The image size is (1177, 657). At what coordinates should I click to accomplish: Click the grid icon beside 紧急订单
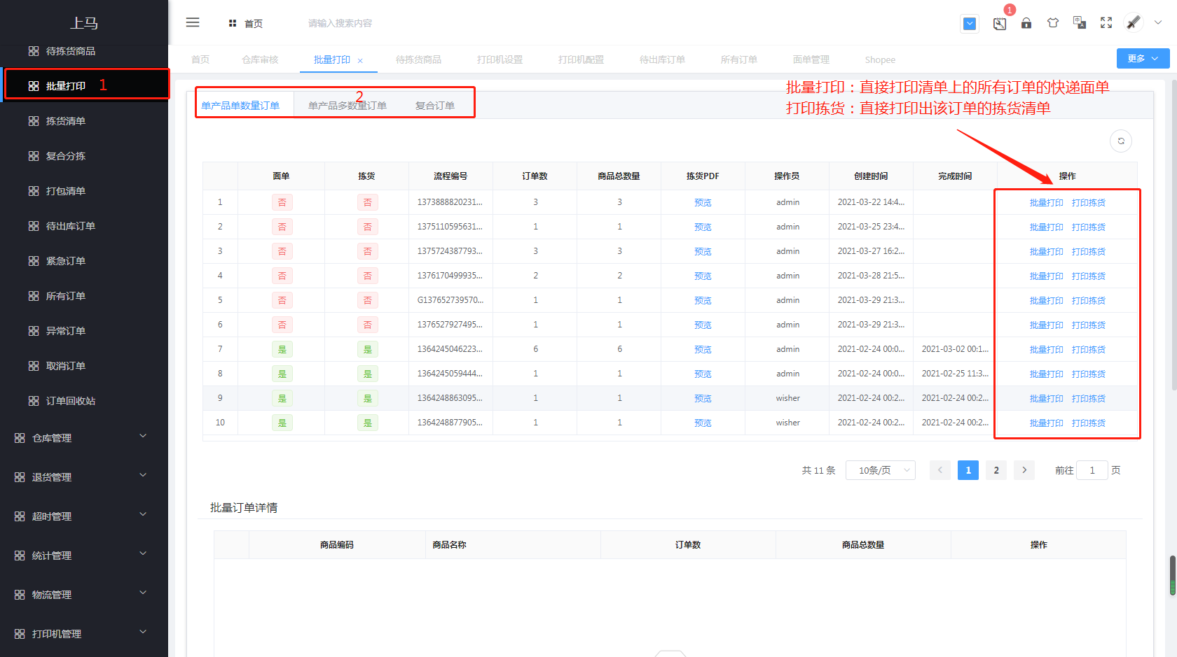pos(34,261)
